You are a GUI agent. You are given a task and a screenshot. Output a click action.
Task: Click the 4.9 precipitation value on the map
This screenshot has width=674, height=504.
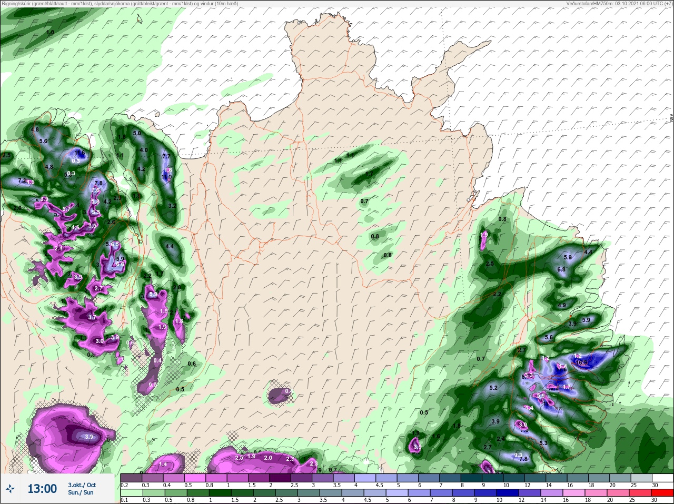(561, 305)
